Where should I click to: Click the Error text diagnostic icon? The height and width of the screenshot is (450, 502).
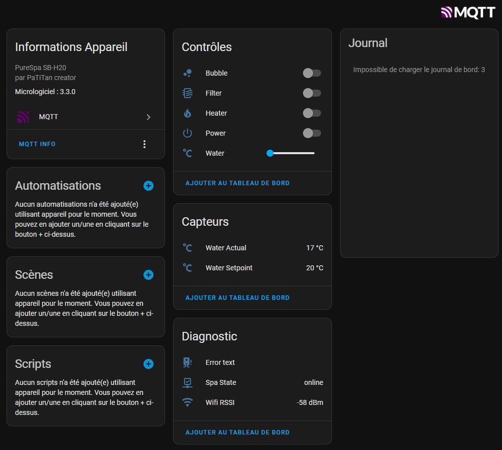click(187, 362)
